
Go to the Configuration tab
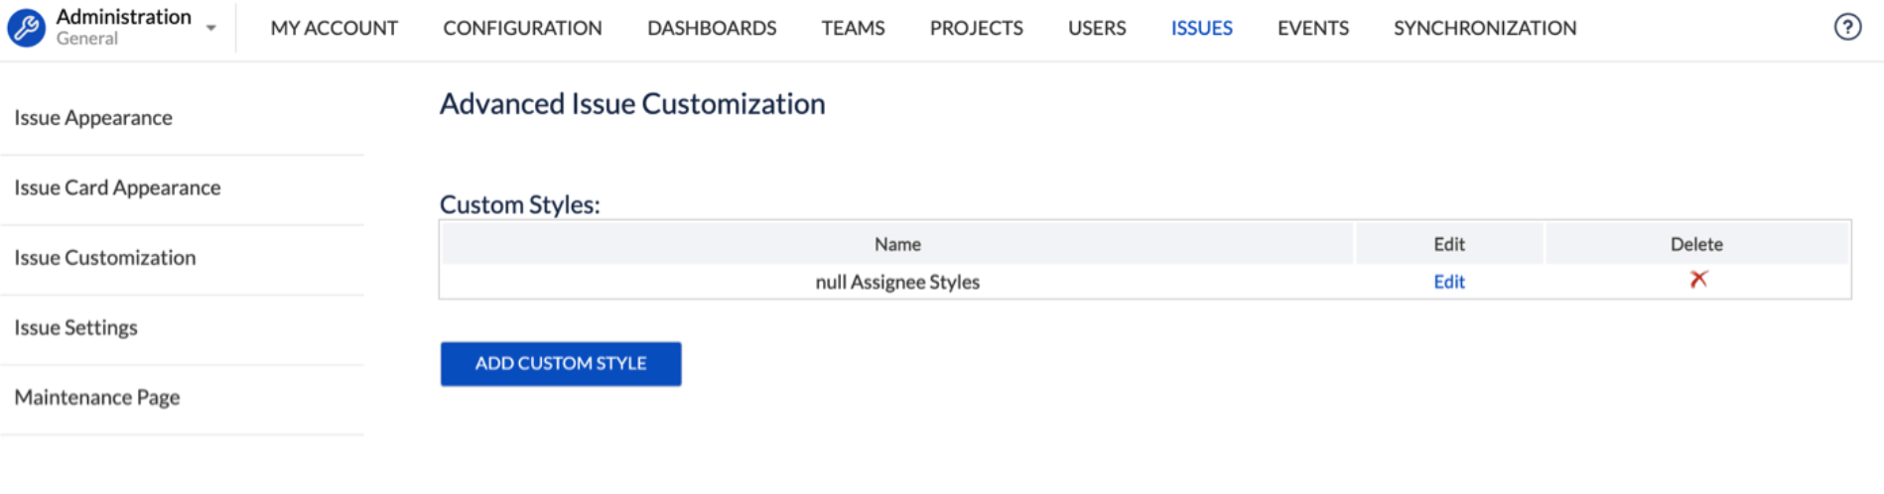[522, 28]
